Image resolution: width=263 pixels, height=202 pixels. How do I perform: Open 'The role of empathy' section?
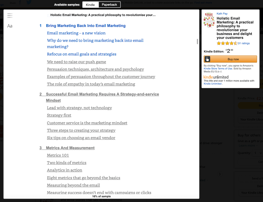click(x=91, y=84)
